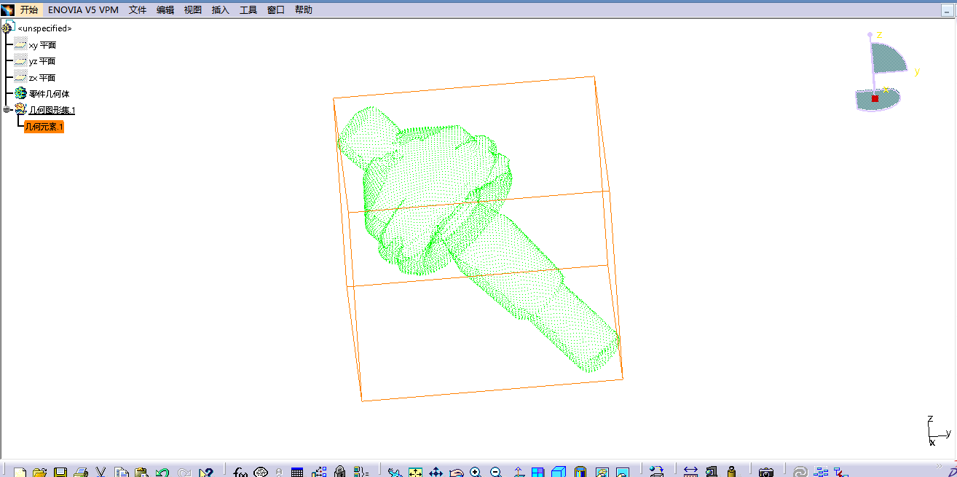Open the 开始 (Start) menu

tap(28, 10)
